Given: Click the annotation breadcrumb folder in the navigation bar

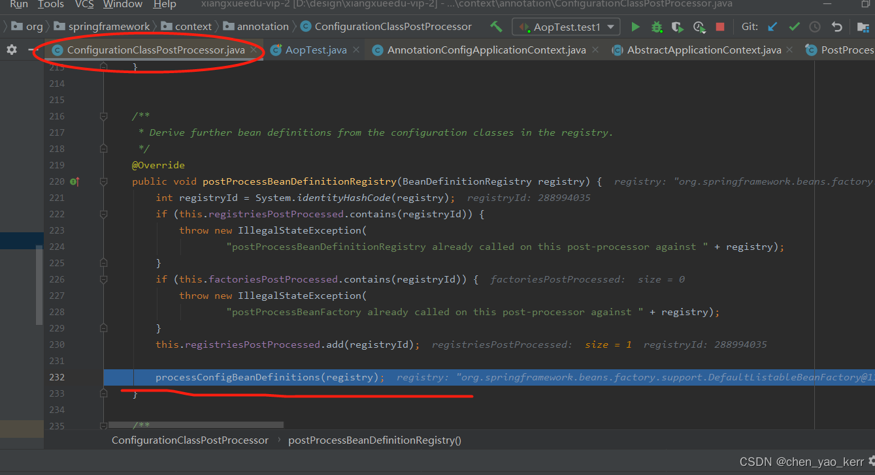Looking at the screenshot, I should pos(263,27).
